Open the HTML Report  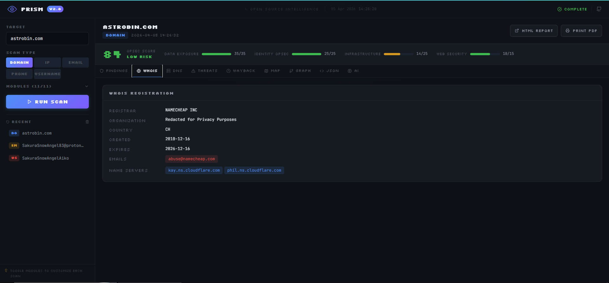click(x=534, y=31)
